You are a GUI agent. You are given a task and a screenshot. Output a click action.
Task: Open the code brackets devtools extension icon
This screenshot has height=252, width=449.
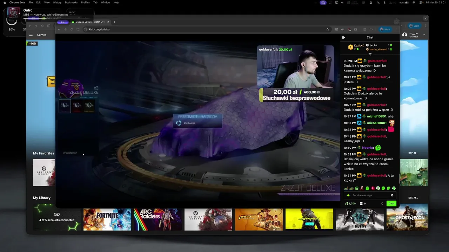(371, 29)
